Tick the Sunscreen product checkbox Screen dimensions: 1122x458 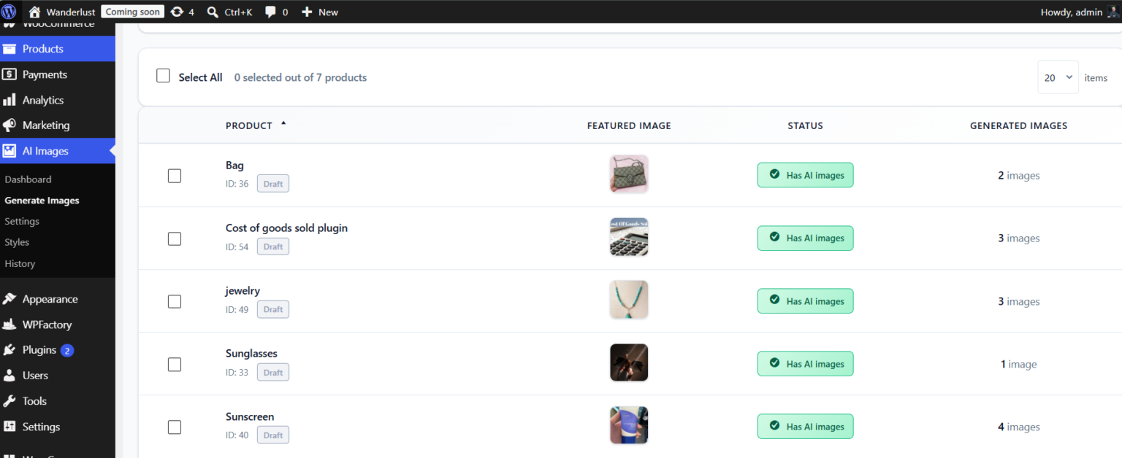(x=175, y=427)
